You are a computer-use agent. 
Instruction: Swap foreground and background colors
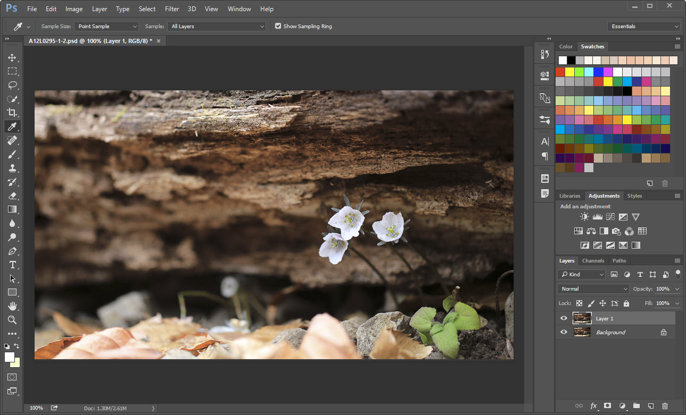[16, 346]
